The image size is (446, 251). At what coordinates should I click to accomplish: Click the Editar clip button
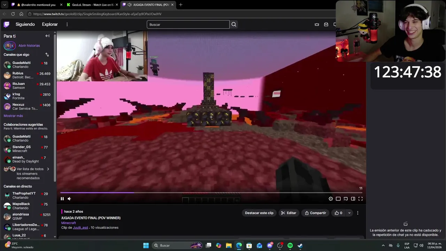pyautogui.click(x=289, y=213)
